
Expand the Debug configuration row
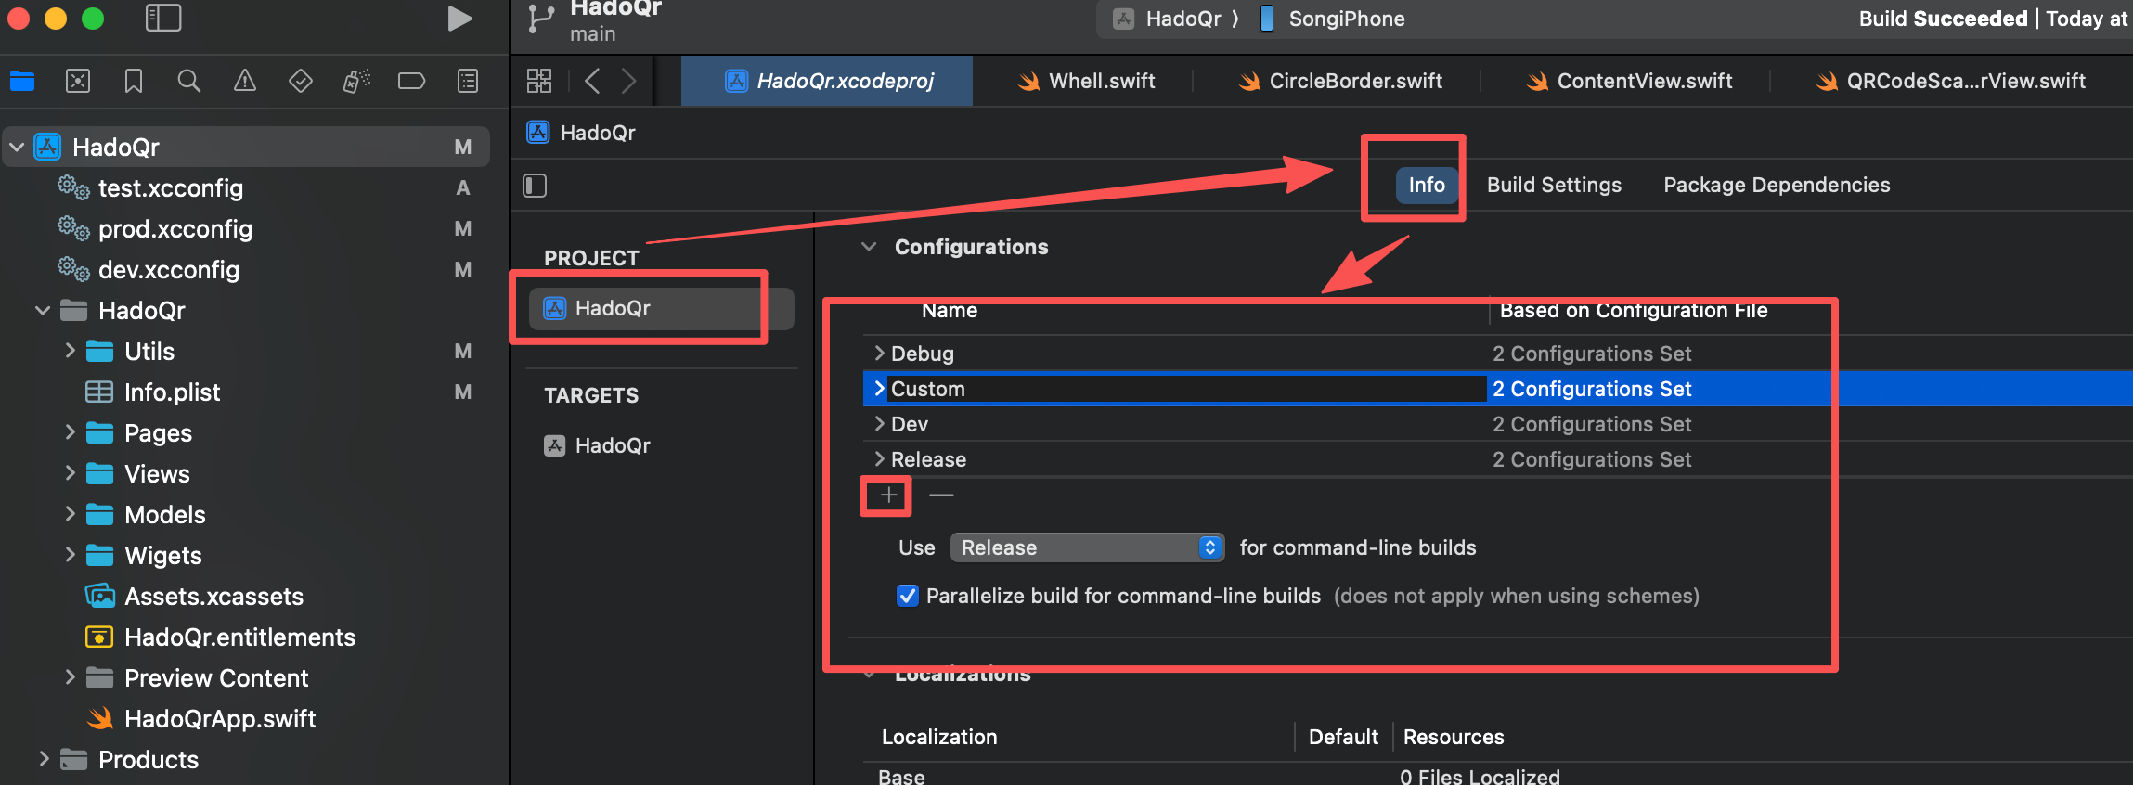(879, 354)
